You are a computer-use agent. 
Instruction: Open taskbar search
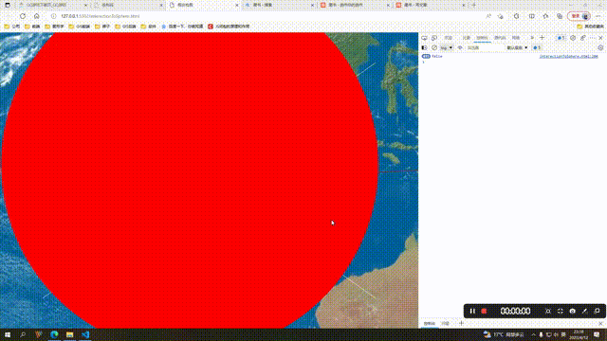point(23,334)
